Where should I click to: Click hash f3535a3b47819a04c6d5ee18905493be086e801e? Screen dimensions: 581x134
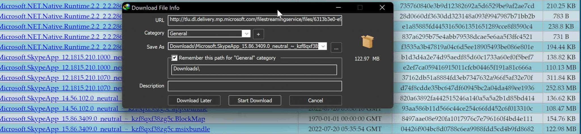(x=467, y=47)
